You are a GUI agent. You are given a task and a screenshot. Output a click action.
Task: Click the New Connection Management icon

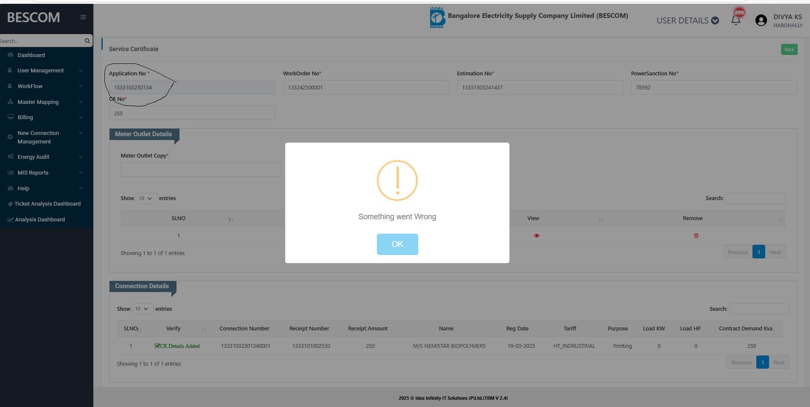coord(10,137)
